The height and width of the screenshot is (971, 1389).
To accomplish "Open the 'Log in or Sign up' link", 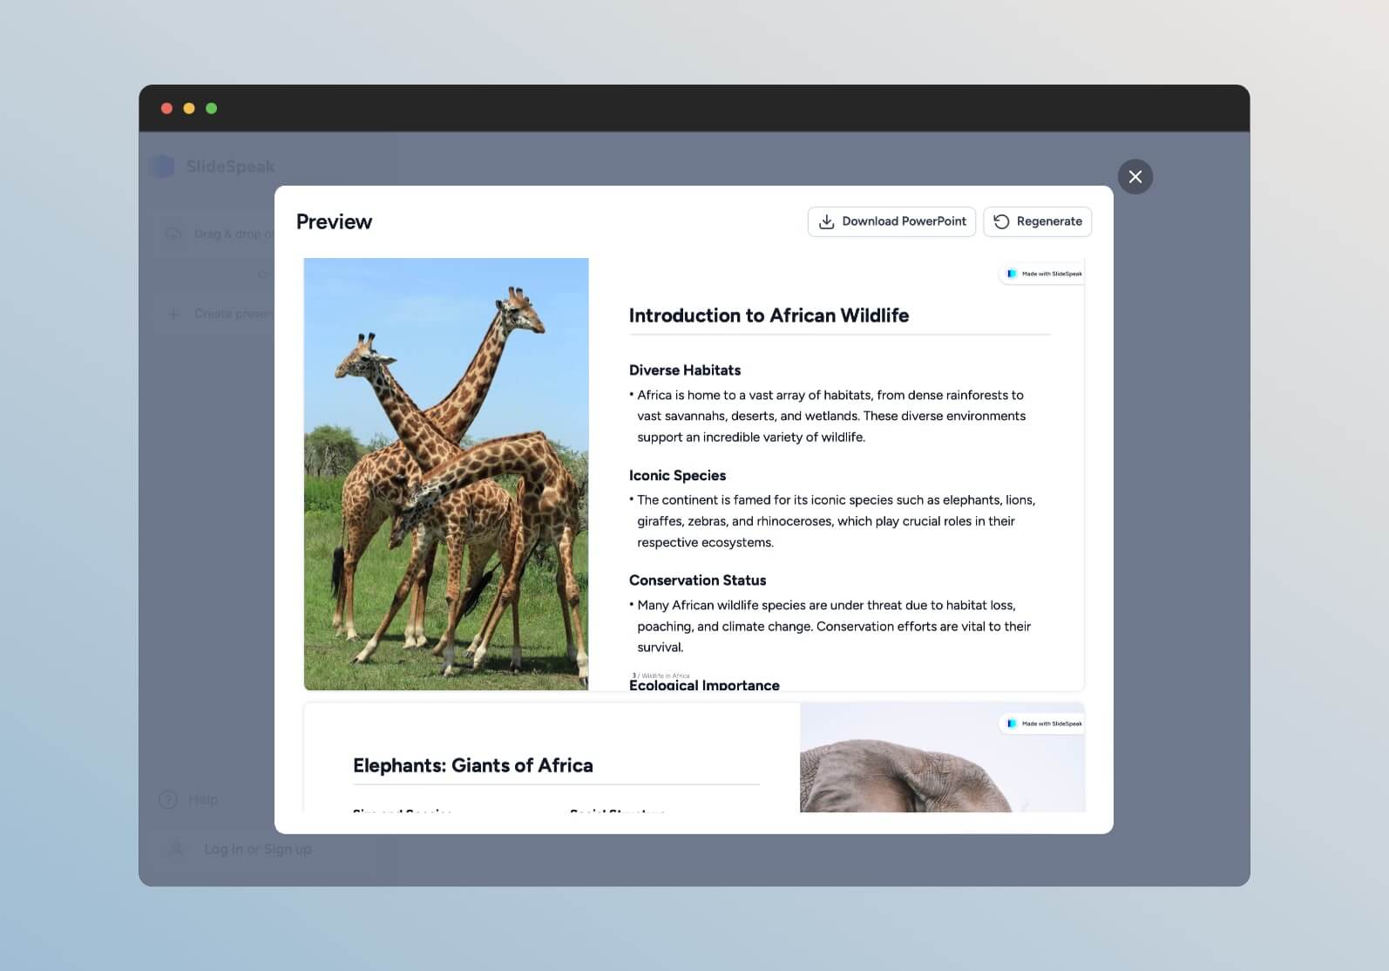I will pos(257,849).
